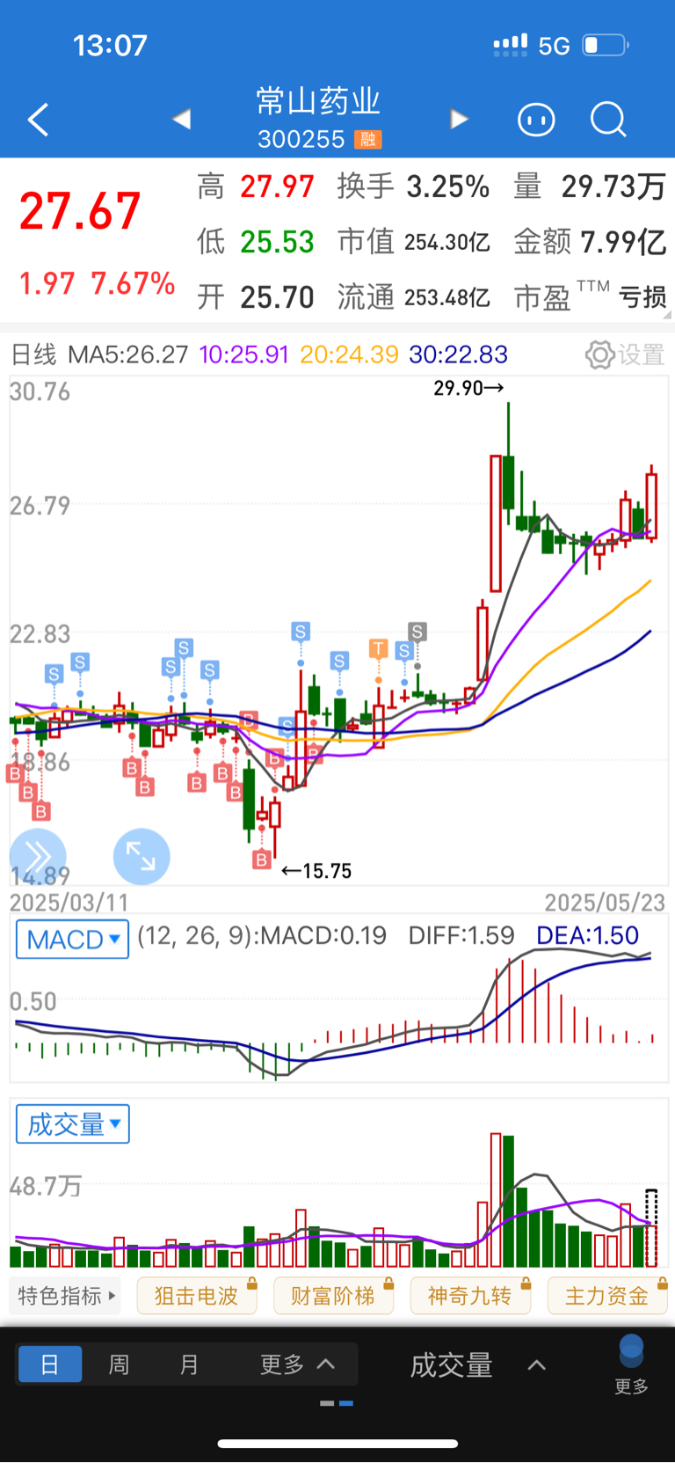This screenshot has height=1463, width=675.
Task: Tap the dashed latest volume bar
Action: [651, 1228]
